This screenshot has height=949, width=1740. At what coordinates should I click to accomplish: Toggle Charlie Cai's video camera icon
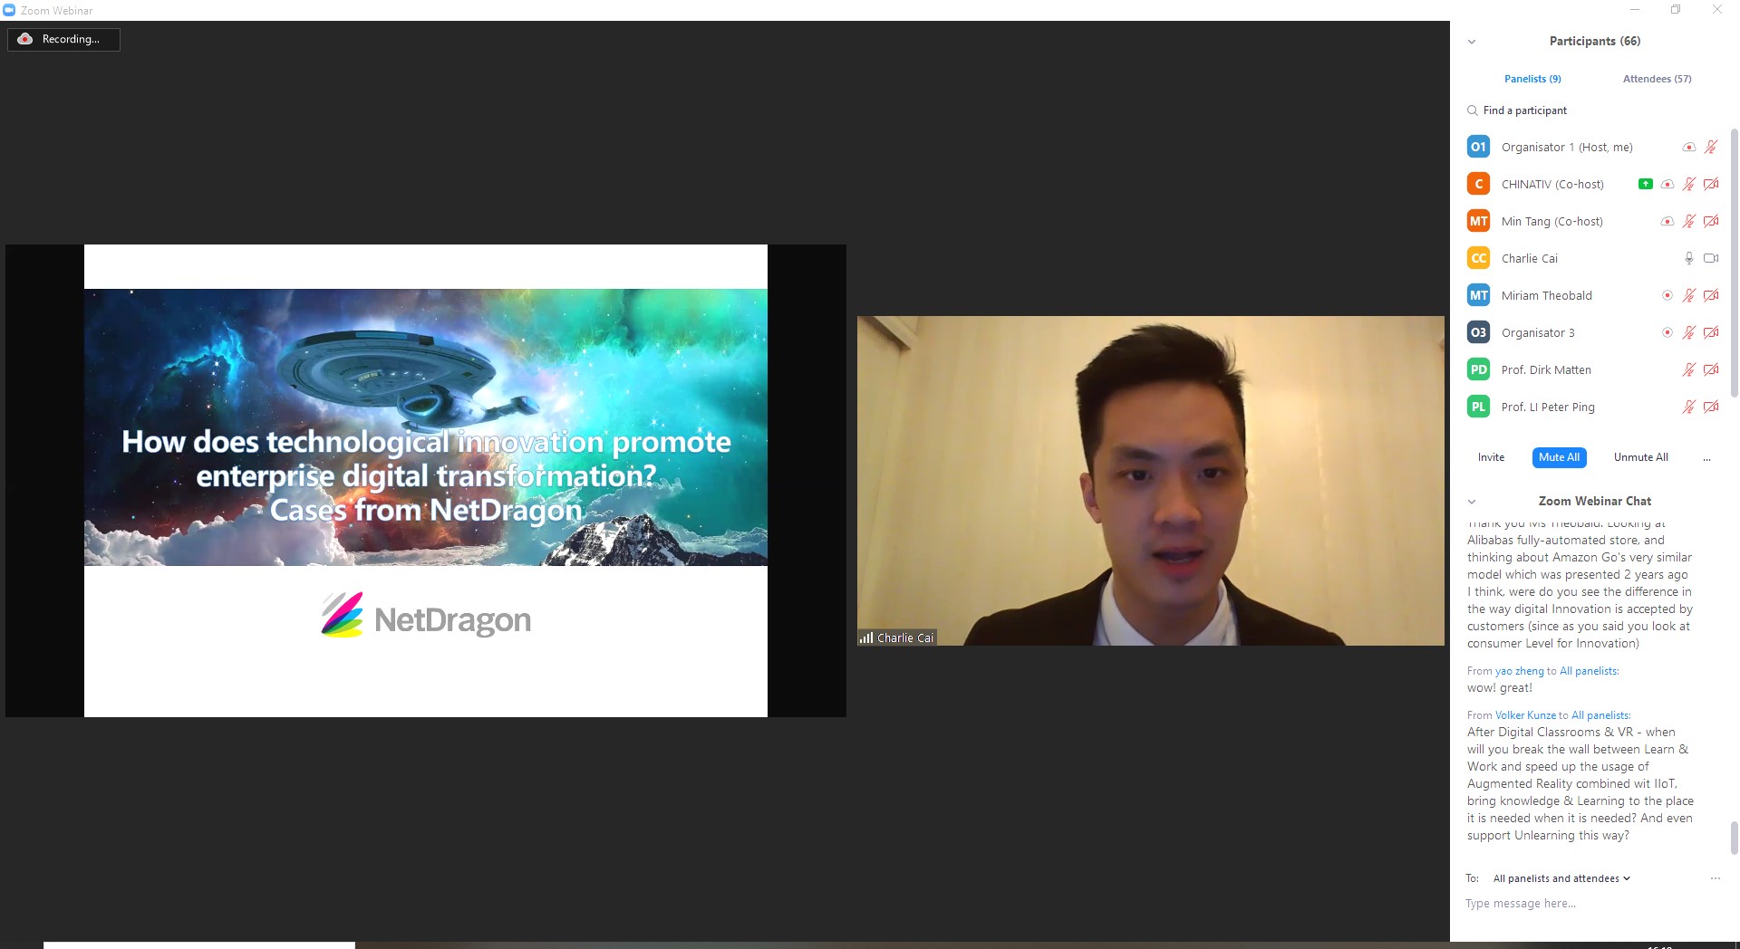pyautogui.click(x=1711, y=258)
